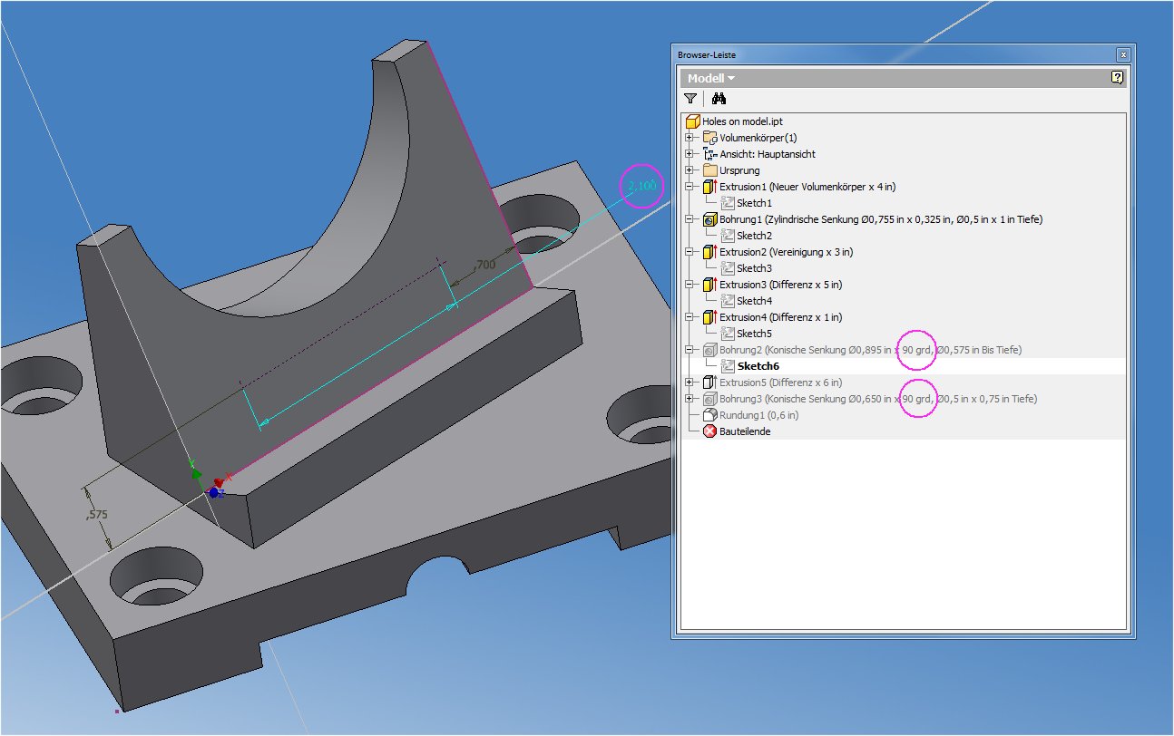The image size is (1174, 736).
Task: Click the filter funnel icon in browser
Action: 690,99
